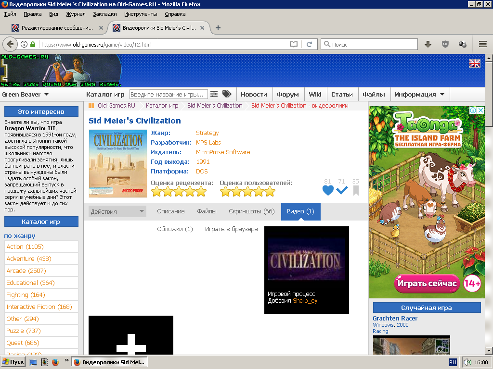
Task: Open advanced search filter icon
Action: [x=214, y=94]
